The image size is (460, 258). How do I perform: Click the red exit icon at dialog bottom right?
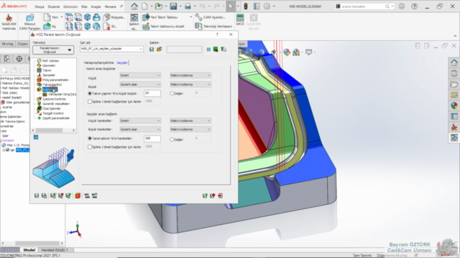[221, 196]
